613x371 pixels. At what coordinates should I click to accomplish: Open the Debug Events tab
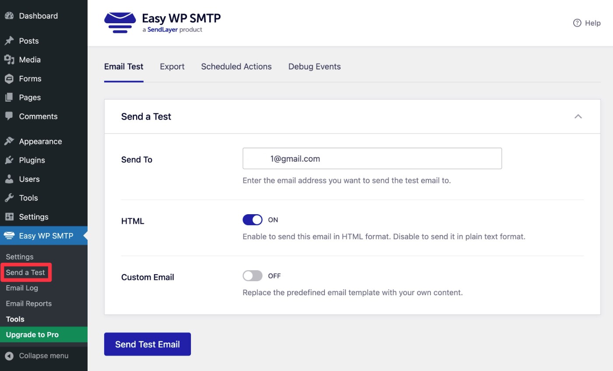click(x=314, y=67)
